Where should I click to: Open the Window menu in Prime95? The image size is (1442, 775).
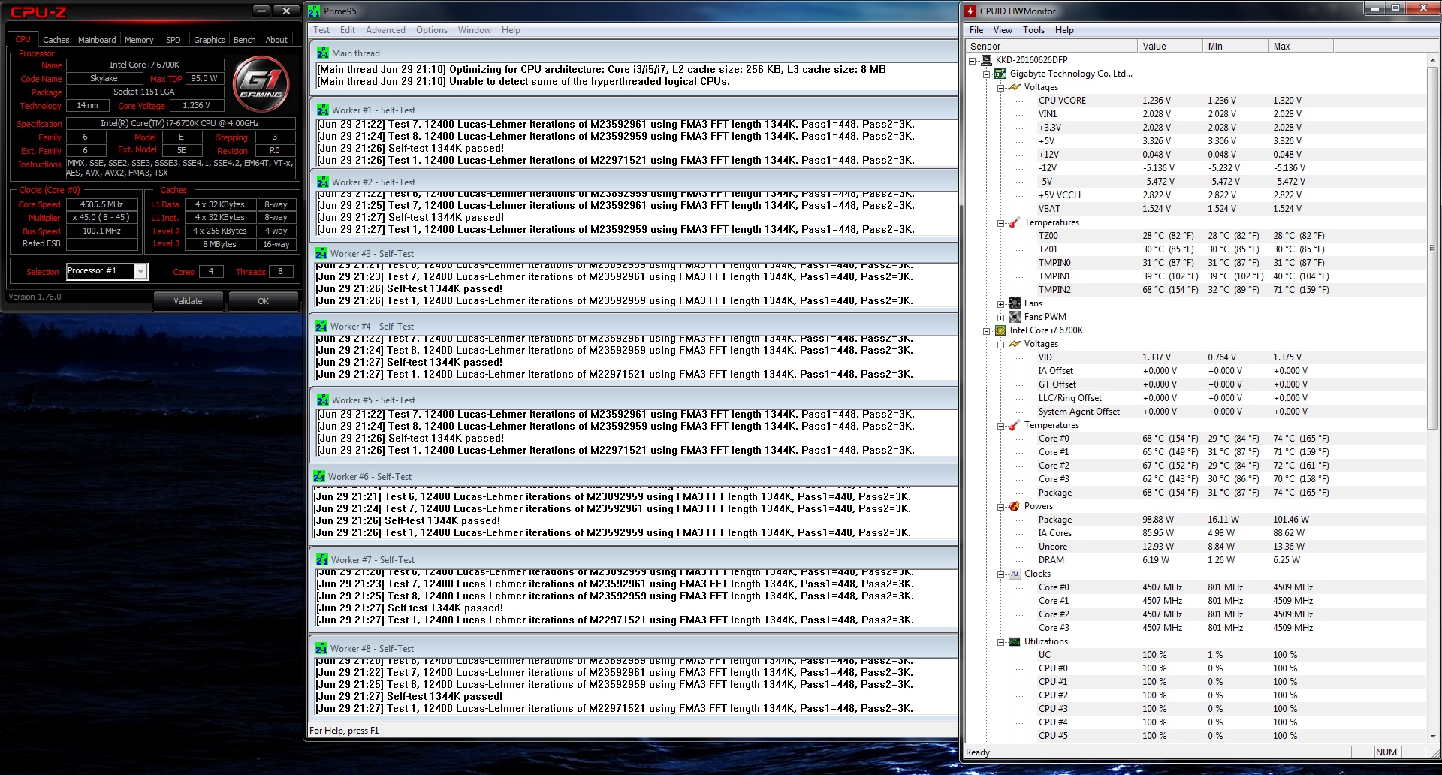475,30
